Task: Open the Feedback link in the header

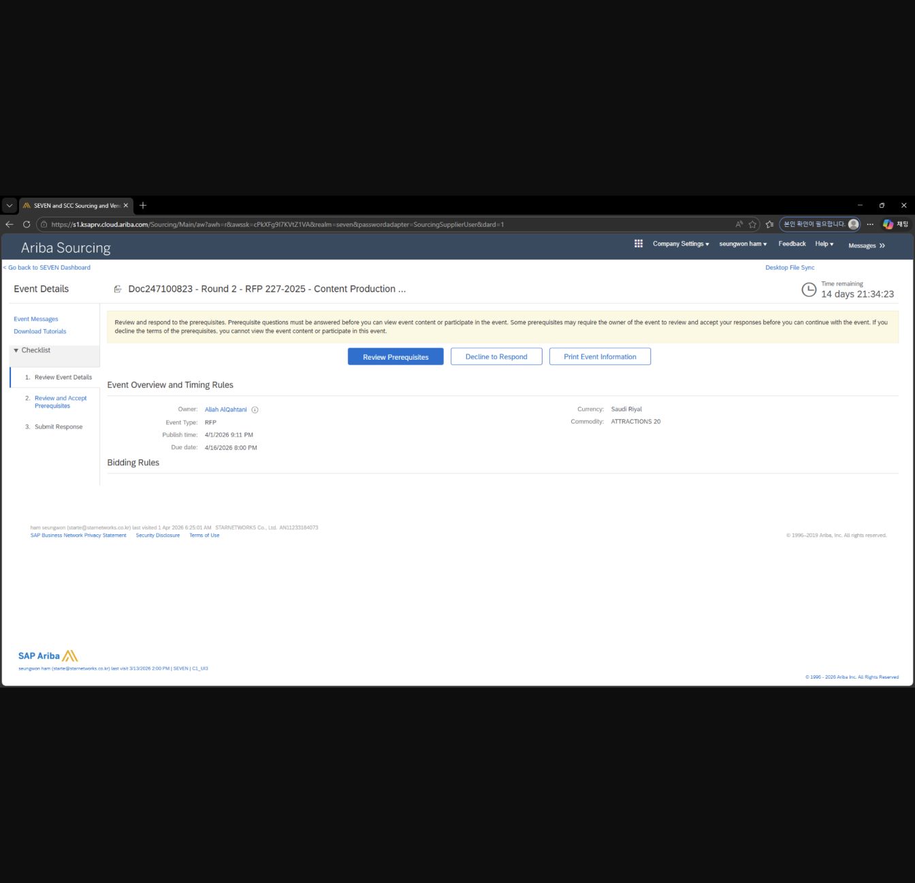Action: (792, 244)
